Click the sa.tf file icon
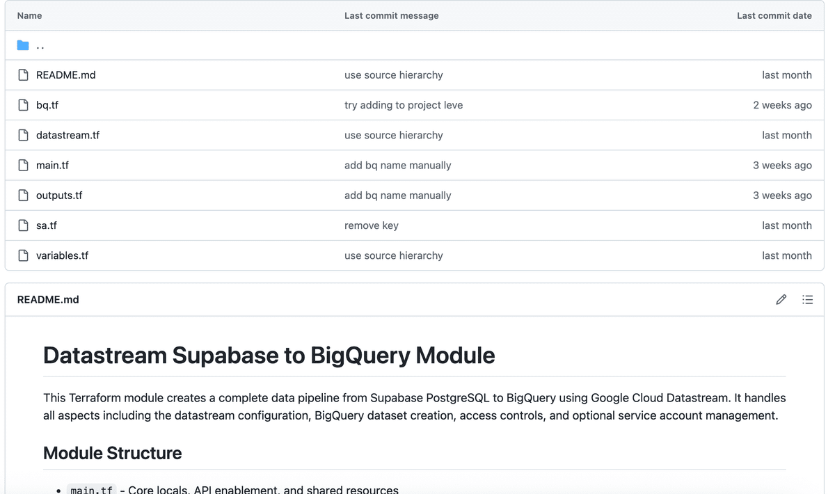Image resolution: width=835 pixels, height=494 pixels. tap(23, 225)
